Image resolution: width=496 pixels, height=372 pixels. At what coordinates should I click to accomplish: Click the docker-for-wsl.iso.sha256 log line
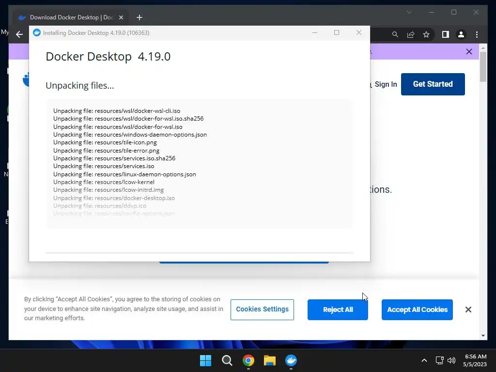pos(128,119)
